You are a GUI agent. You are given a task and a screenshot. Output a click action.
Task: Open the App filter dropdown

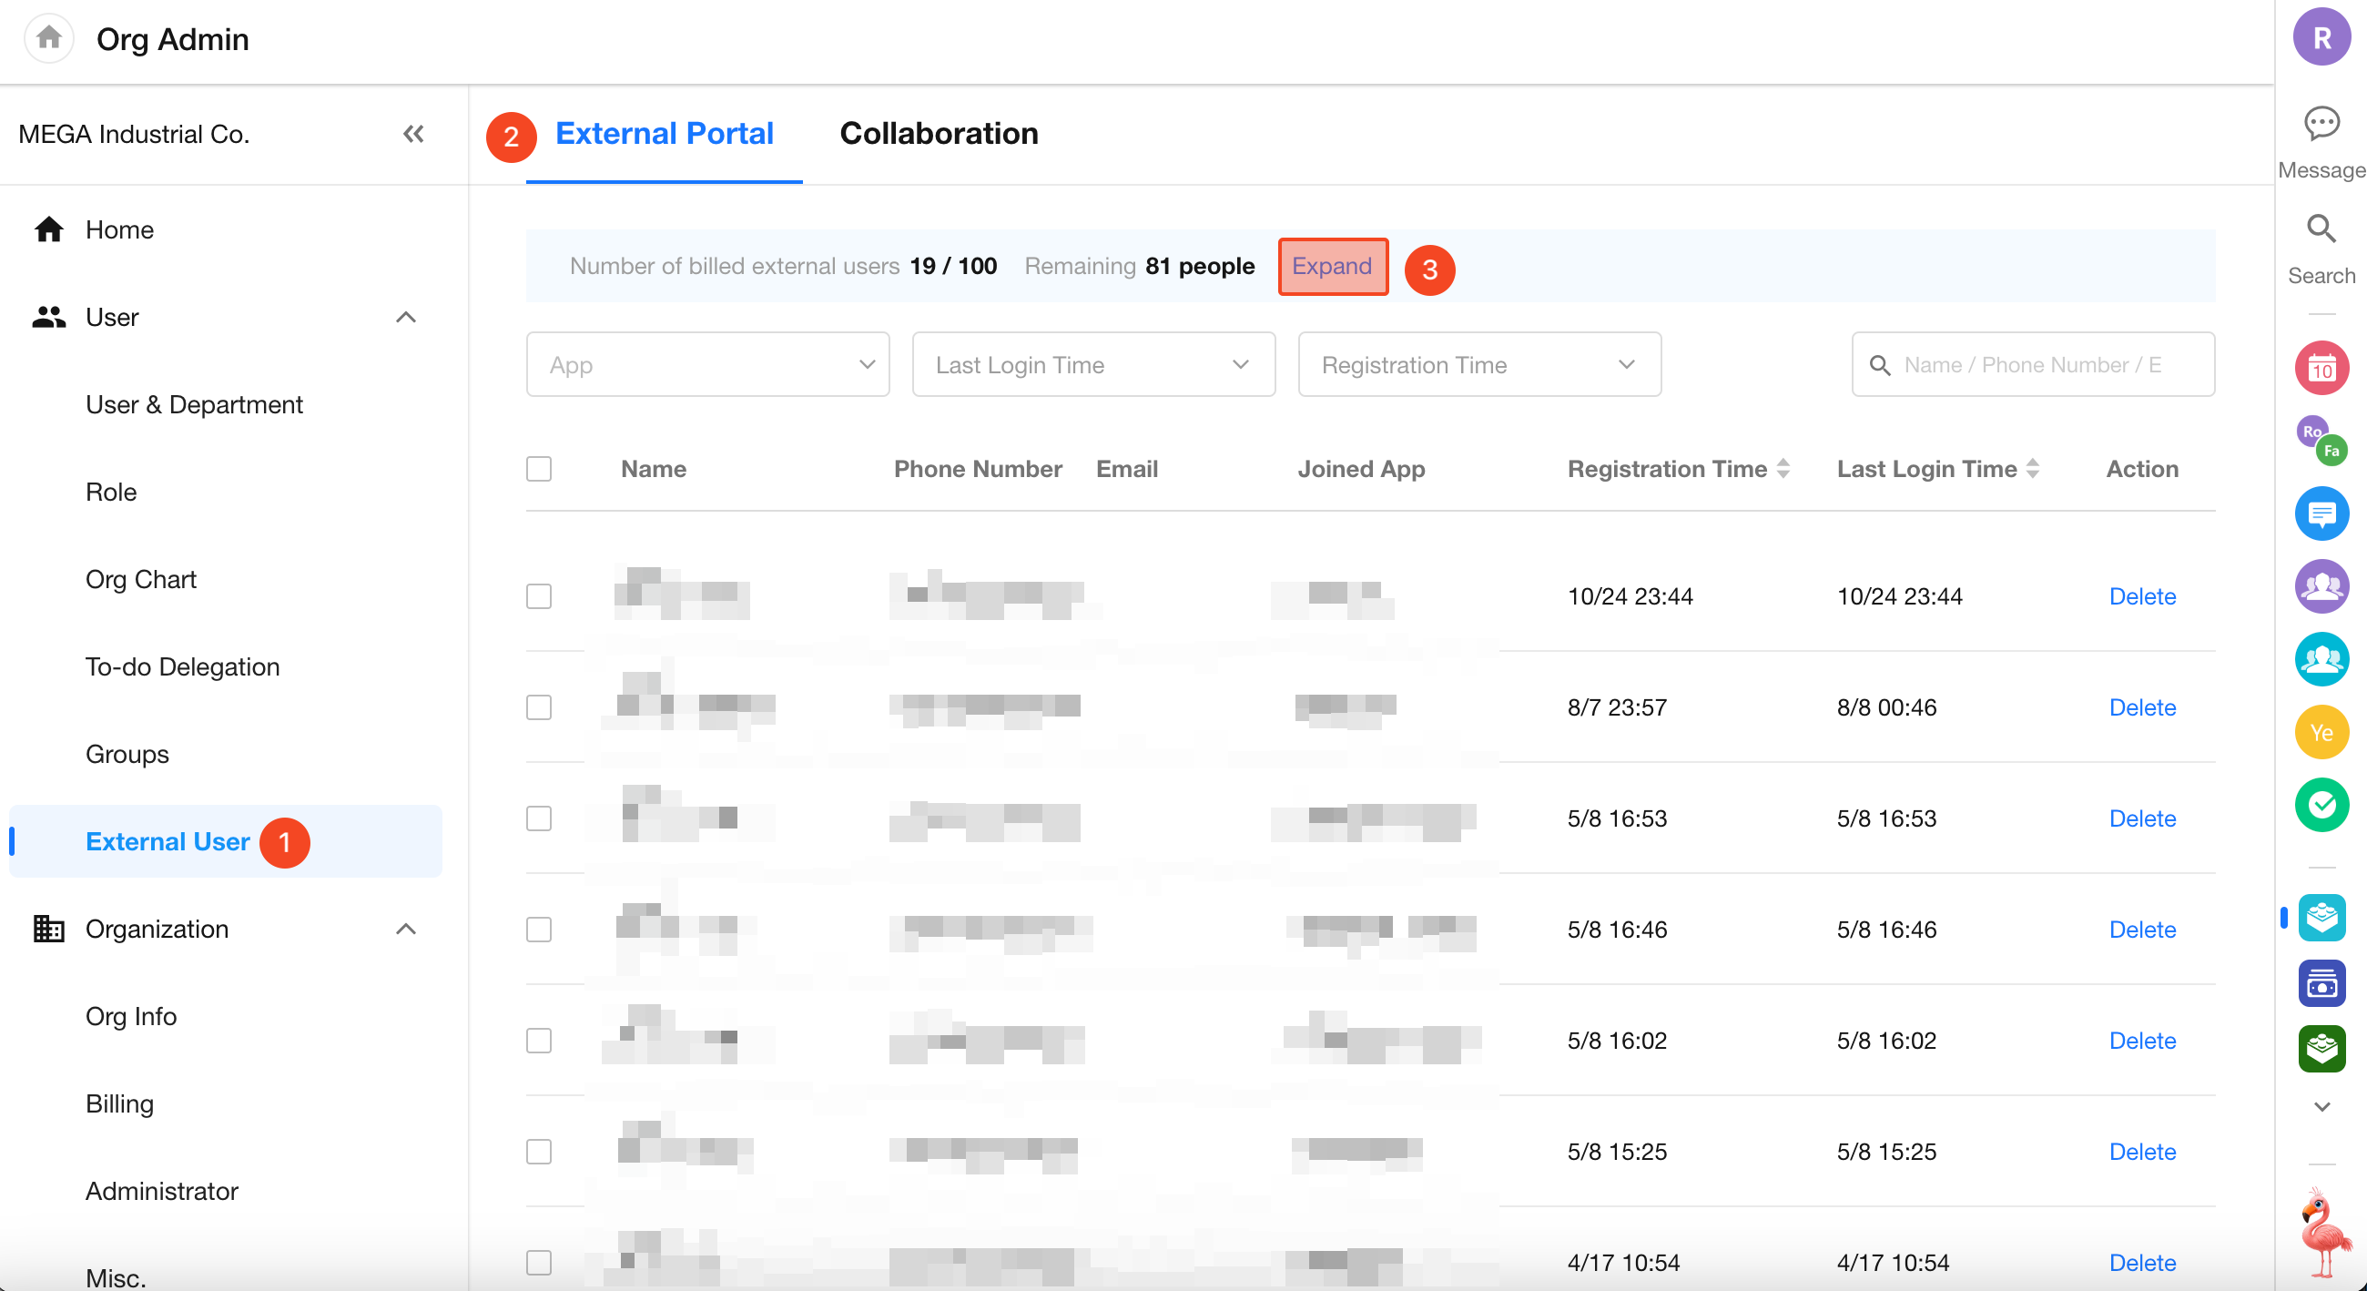tap(707, 365)
